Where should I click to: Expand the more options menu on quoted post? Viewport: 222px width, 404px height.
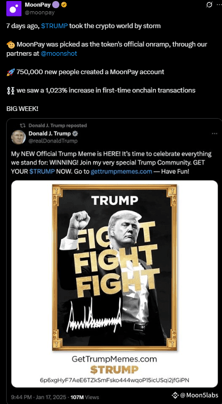(x=214, y=133)
